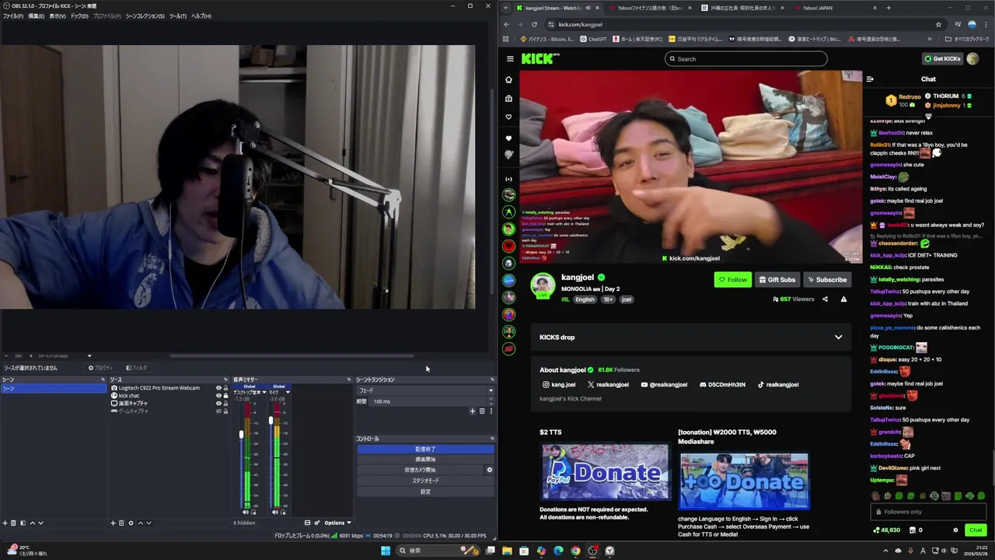
Task: Start recording with the 録画開始 button
Action: coord(425,459)
